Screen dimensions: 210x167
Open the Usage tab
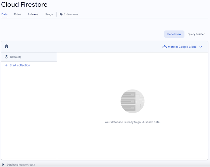[49, 14]
